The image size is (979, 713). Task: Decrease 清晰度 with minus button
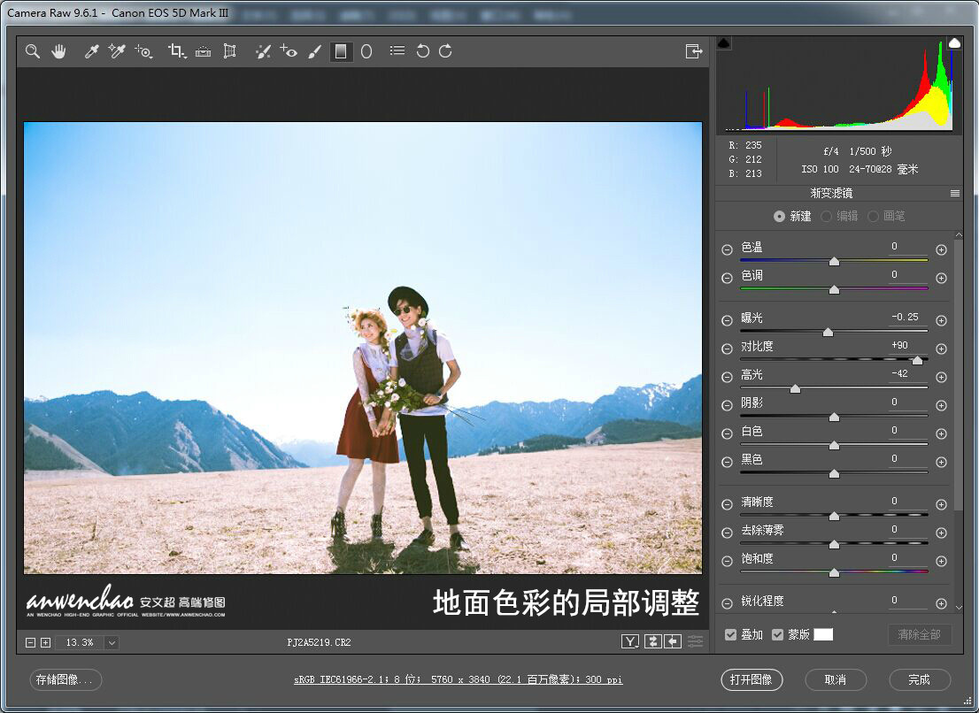click(x=727, y=504)
